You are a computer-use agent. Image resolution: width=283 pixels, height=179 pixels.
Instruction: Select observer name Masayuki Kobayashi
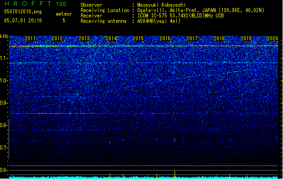(x=162, y=5)
